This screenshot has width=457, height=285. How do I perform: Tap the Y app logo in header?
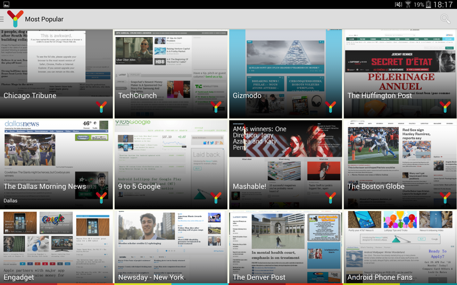15,19
